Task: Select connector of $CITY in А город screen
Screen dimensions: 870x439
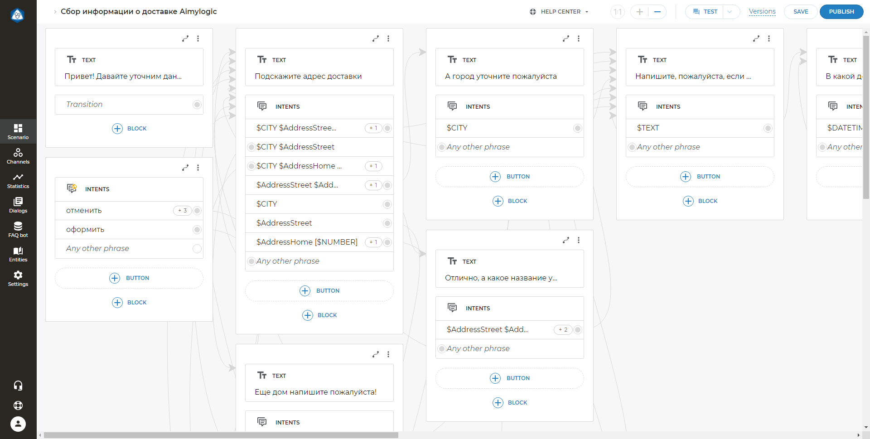Action: pyautogui.click(x=578, y=128)
